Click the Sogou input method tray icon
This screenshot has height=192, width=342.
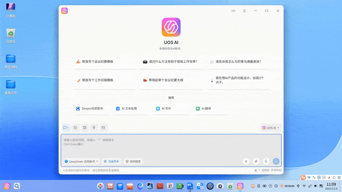tap(253, 186)
